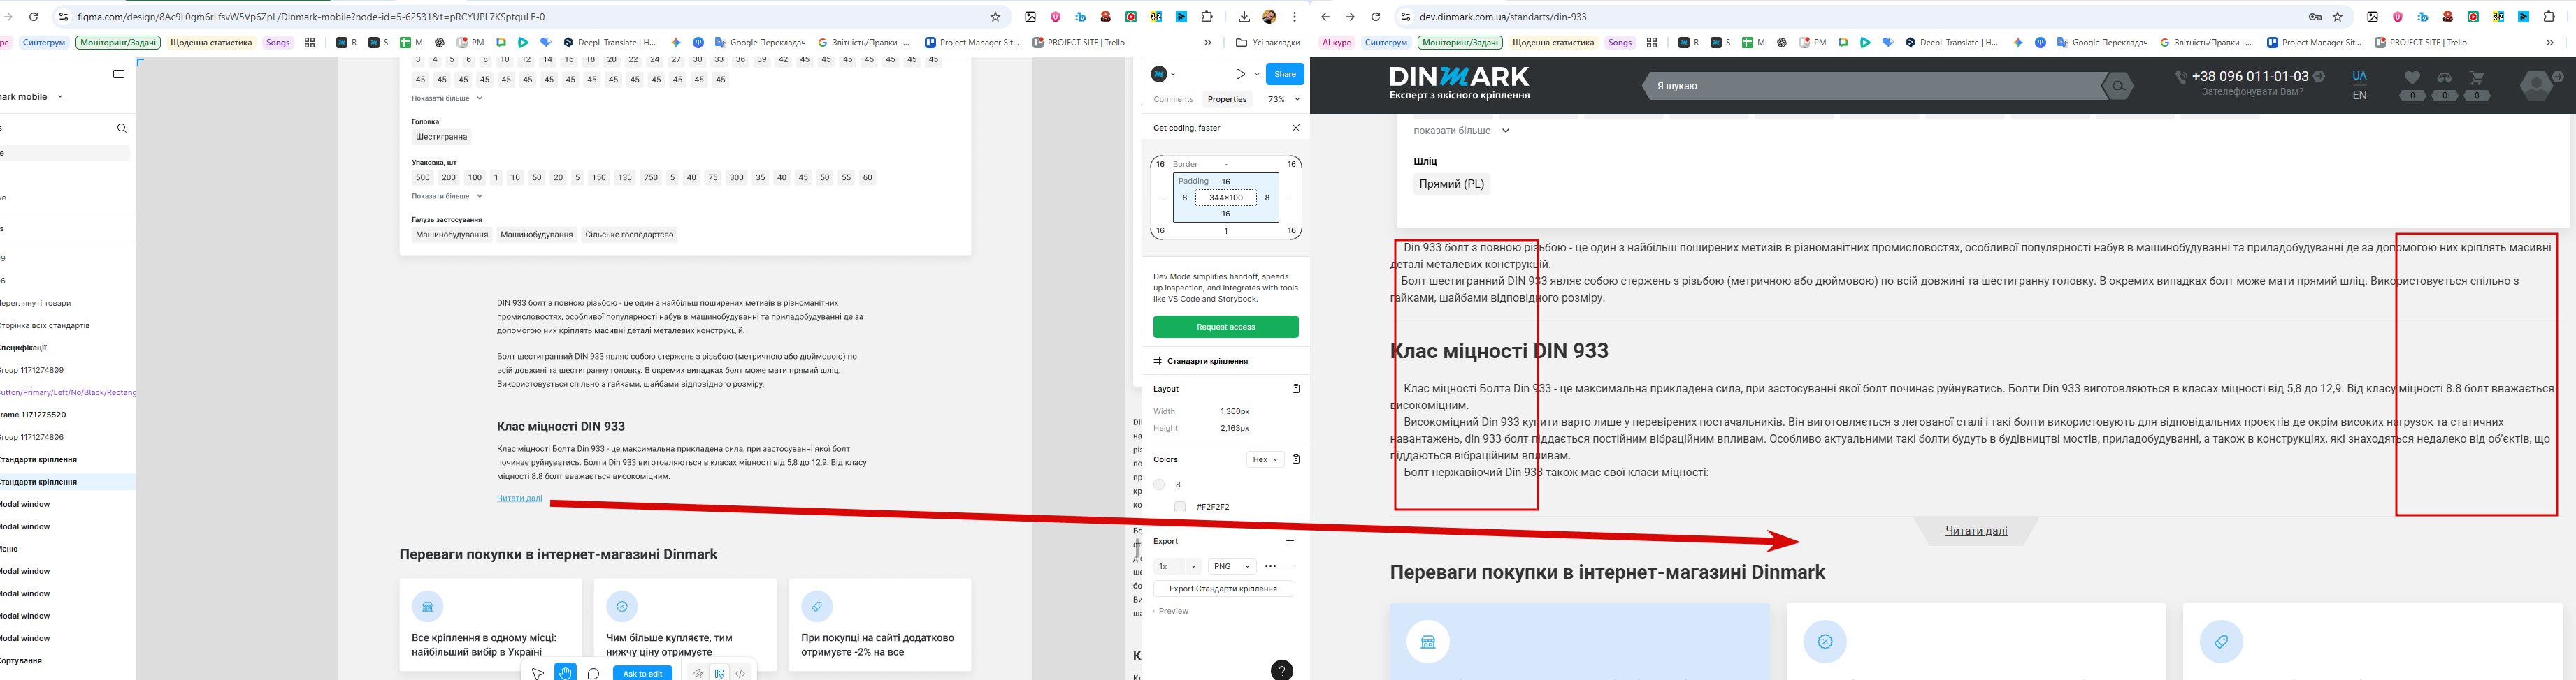Bookmark Figma page with the star icon
The height and width of the screenshot is (680, 2576).
tap(995, 17)
